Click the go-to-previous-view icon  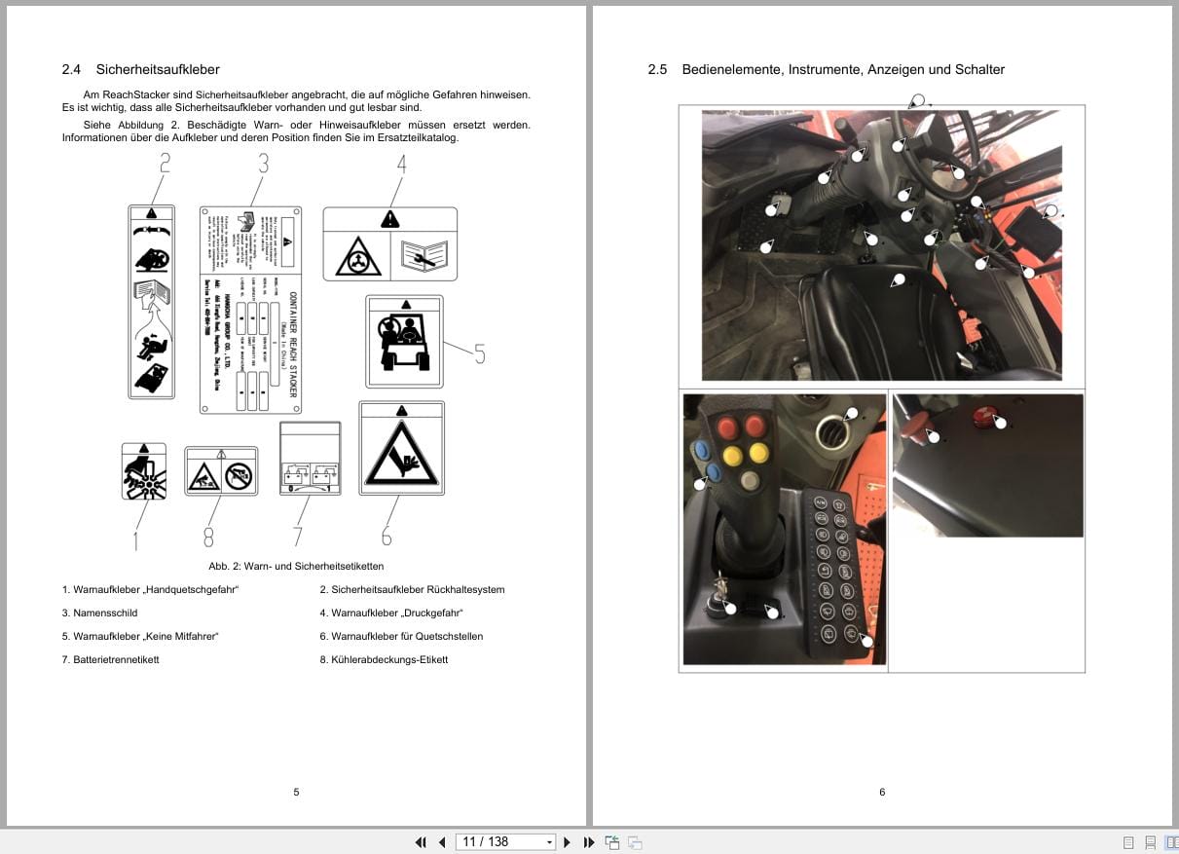tap(612, 842)
